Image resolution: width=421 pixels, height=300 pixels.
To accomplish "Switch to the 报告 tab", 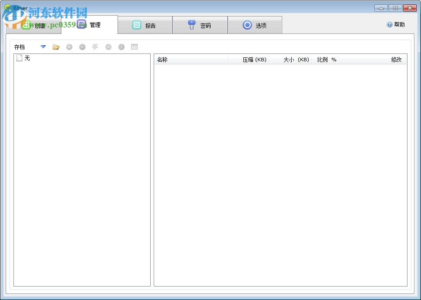I will (145, 25).
